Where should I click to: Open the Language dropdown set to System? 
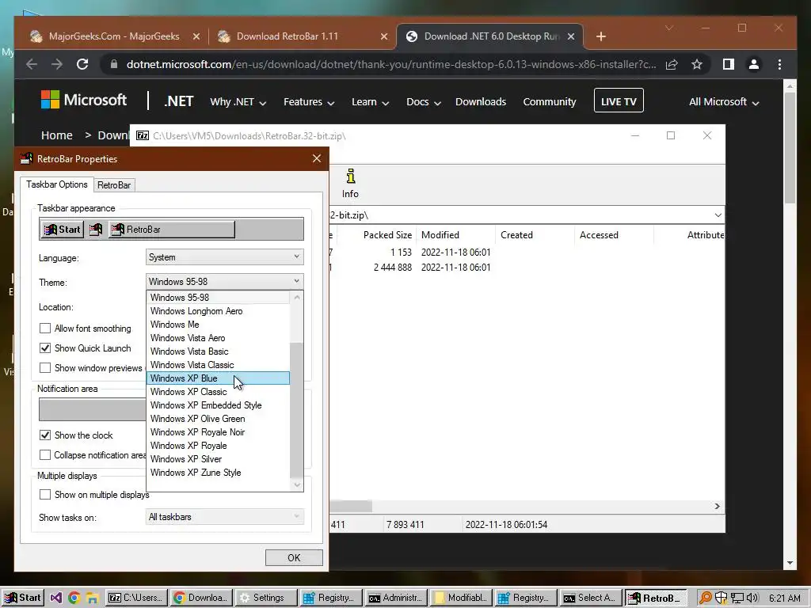[x=224, y=257]
